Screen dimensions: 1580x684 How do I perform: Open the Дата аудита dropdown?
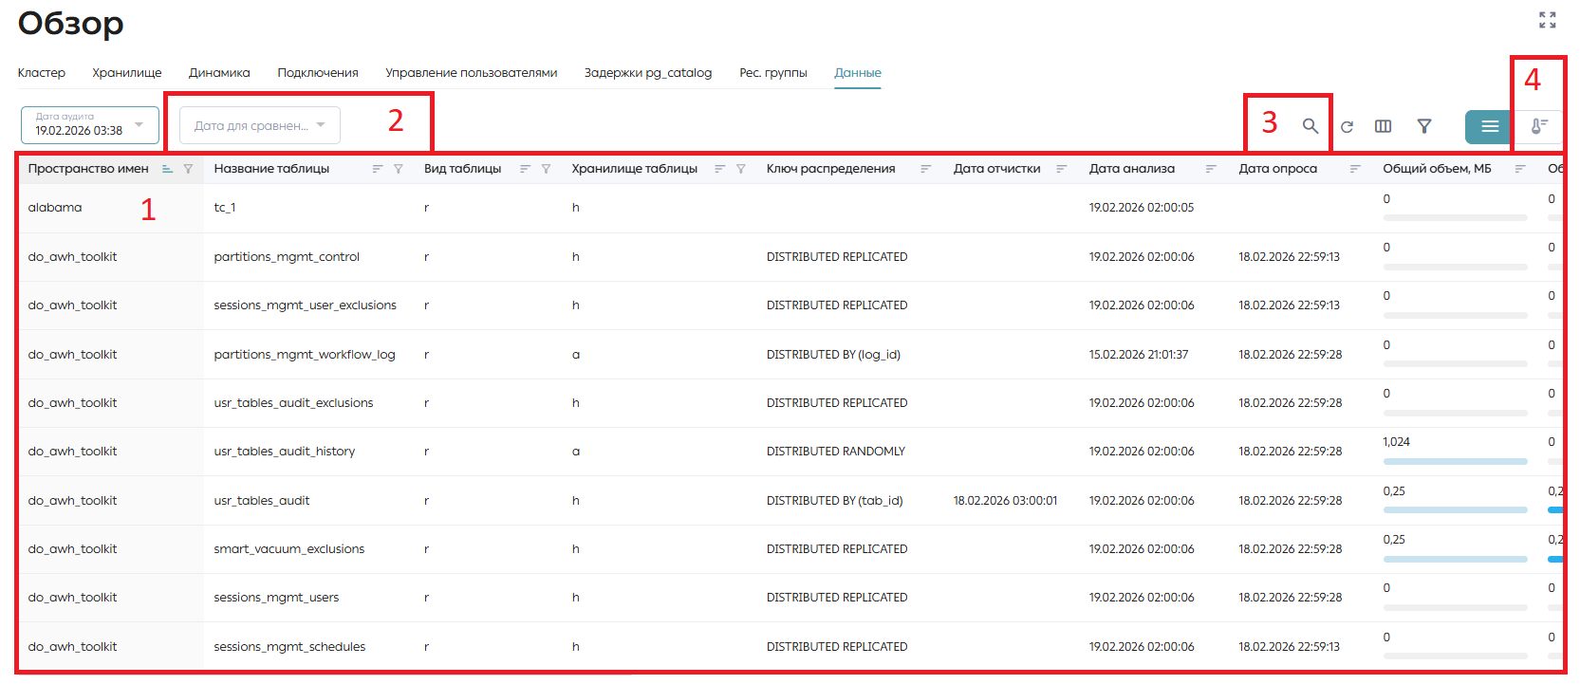click(90, 125)
